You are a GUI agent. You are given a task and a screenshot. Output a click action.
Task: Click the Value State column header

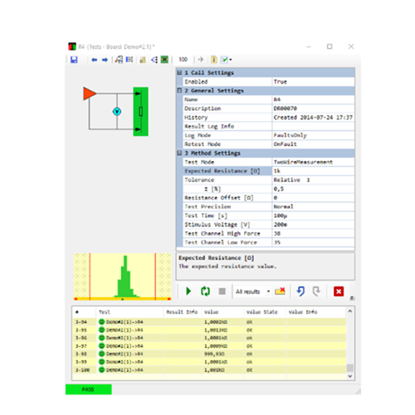(261, 312)
